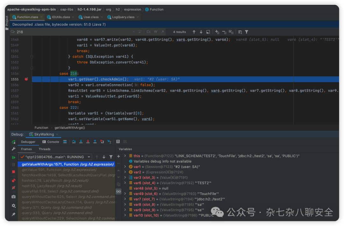Close the SkyWalking debug session tab

tap(57, 134)
